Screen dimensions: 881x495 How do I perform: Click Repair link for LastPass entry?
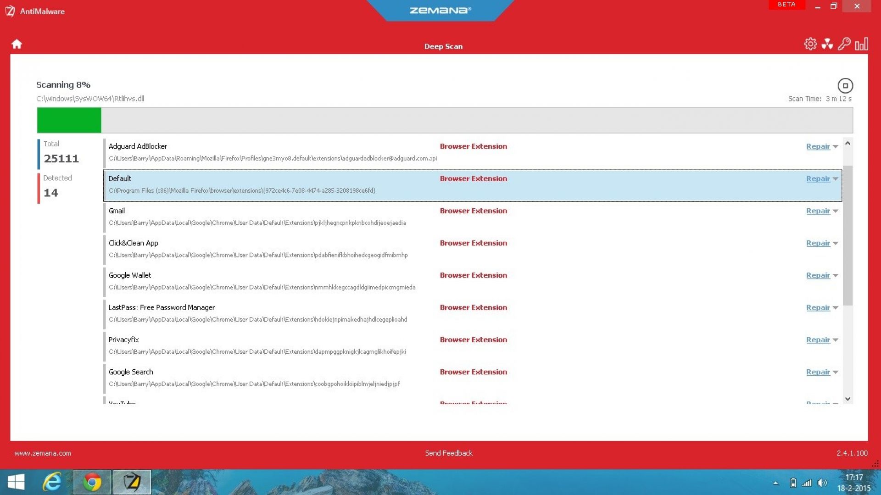818,308
